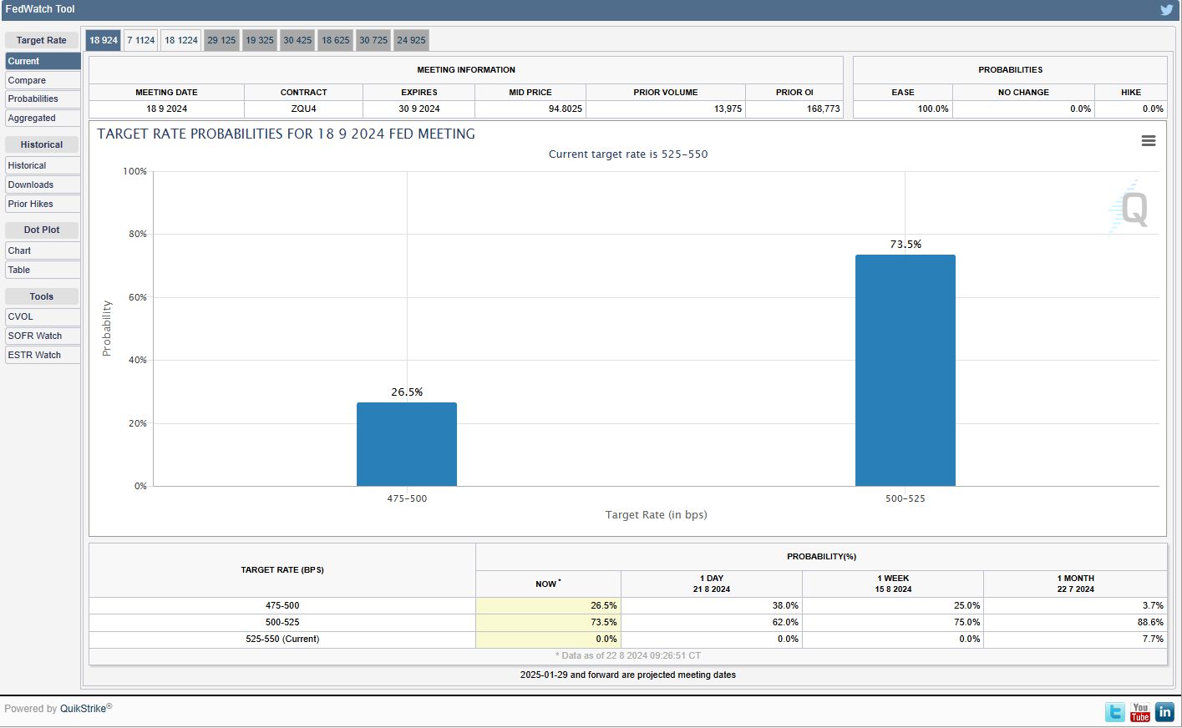Click the 30 9 2024 expires cell
1182x728 pixels.
(419, 109)
